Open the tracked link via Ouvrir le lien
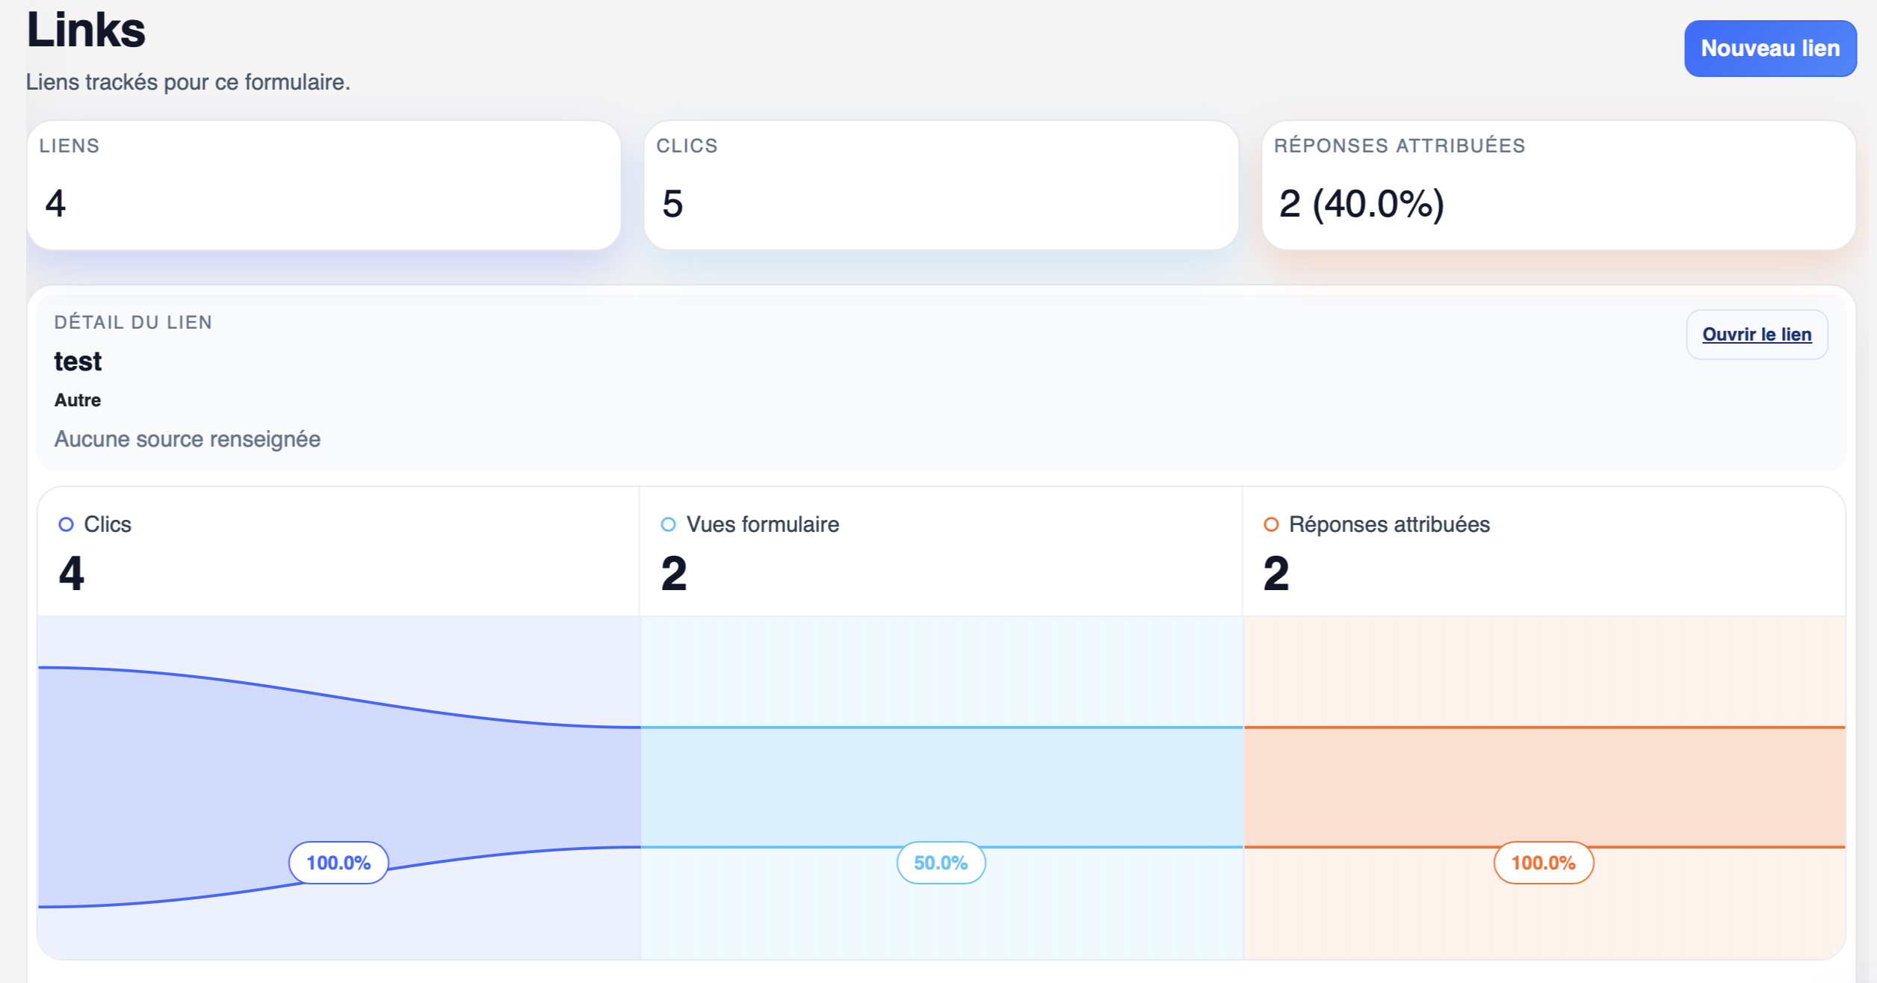Image resolution: width=1877 pixels, height=983 pixels. pyautogui.click(x=1756, y=334)
